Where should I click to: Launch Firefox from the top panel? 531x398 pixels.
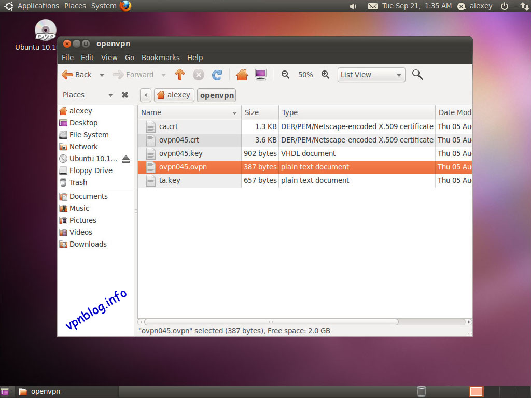click(x=125, y=6)
